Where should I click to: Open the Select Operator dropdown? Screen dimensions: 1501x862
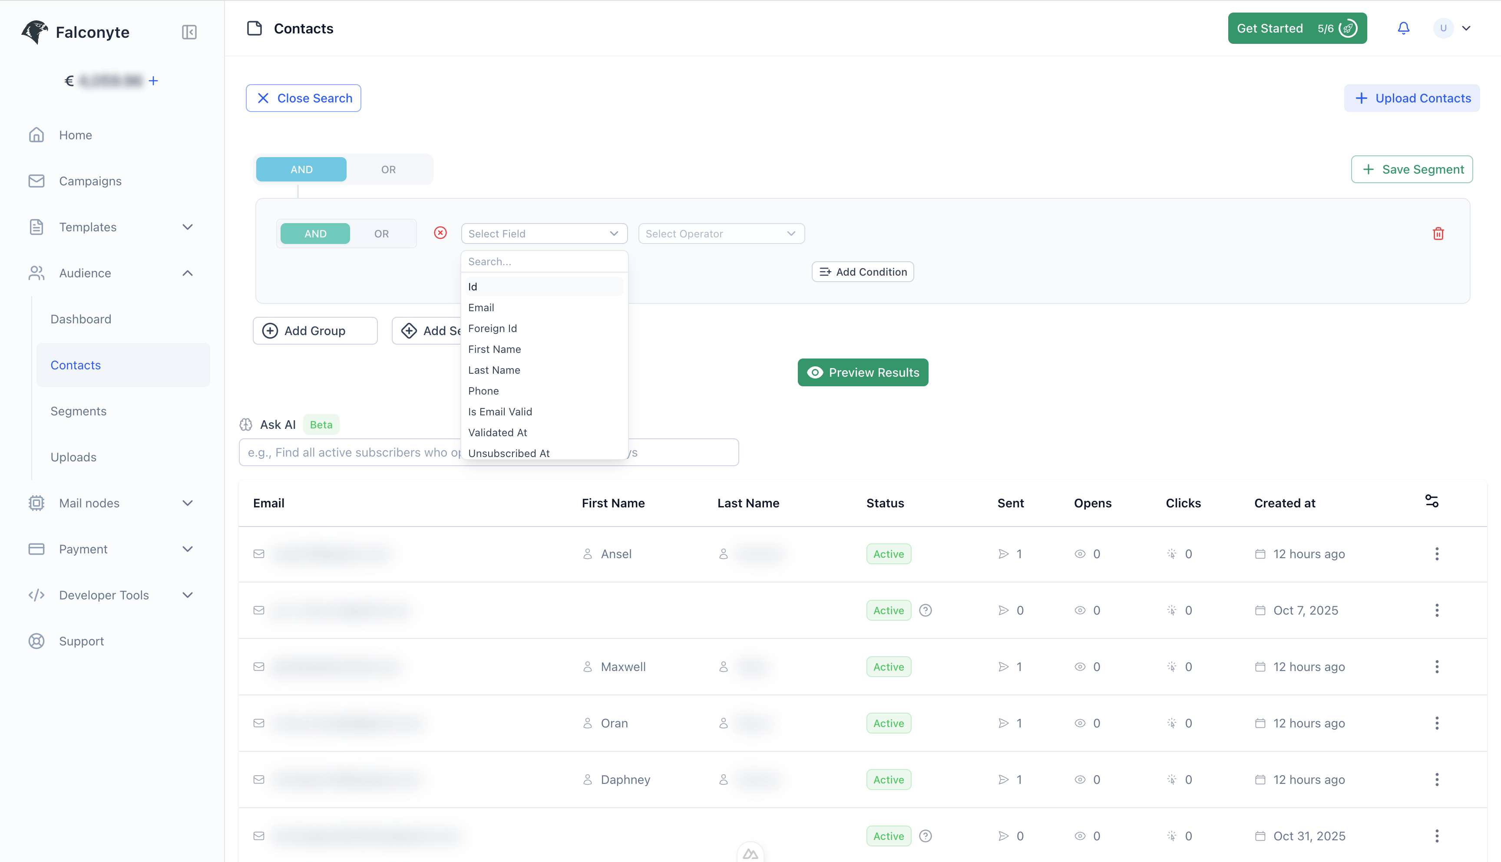(x=721, y=233)
